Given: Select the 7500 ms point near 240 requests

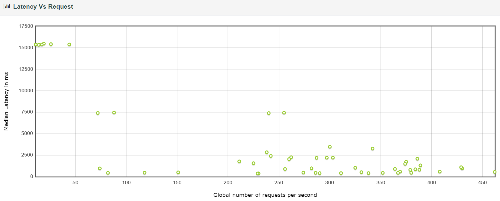Looking at the screenshot, I should pyautogui.click(x=269, y=113).
